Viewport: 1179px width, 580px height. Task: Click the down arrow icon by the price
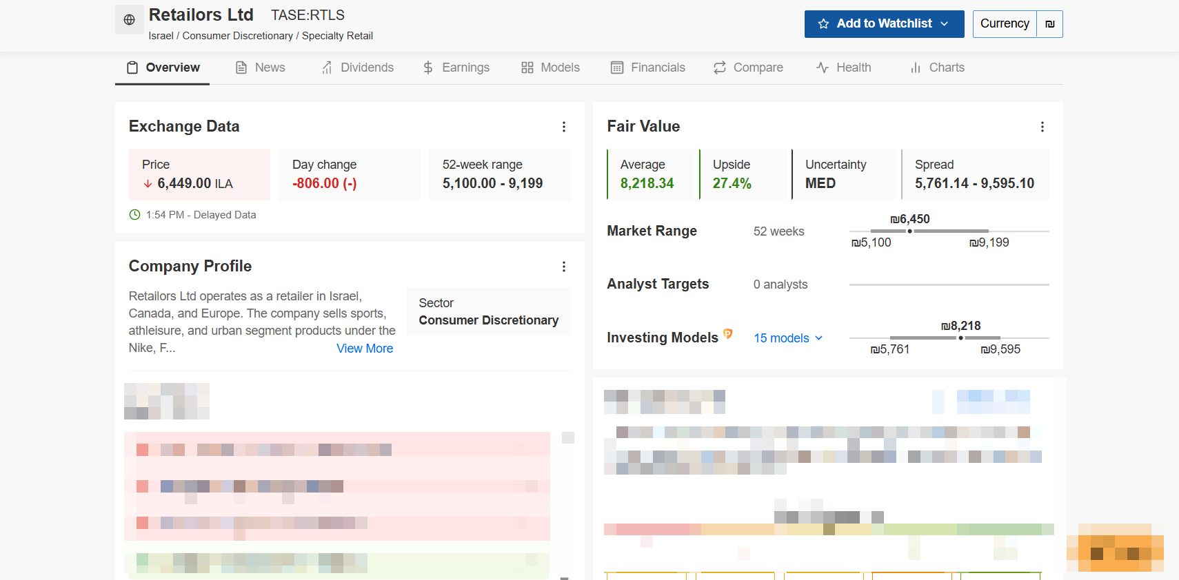(x=148, y=184)
